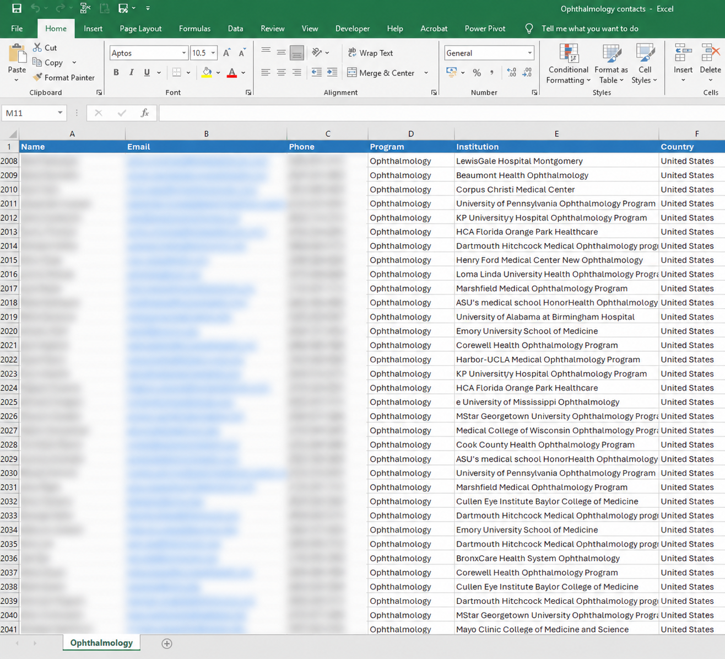
Task: Toggle Bold formatting
Action: click(x=116, y=72)
